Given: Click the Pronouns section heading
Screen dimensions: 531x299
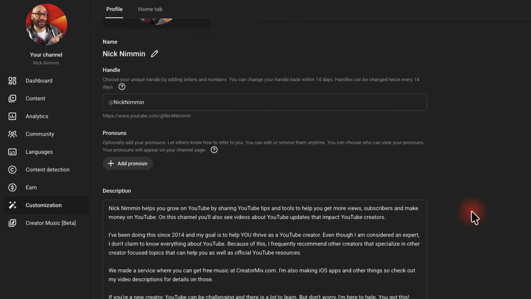Looking at the screenshot, I should tap(114, 133).
